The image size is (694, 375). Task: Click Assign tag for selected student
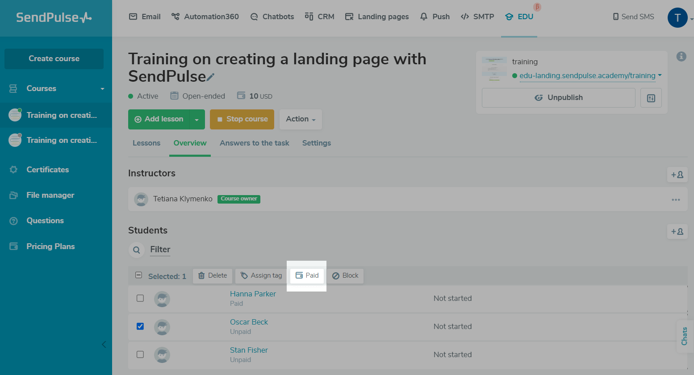point(261,276)
